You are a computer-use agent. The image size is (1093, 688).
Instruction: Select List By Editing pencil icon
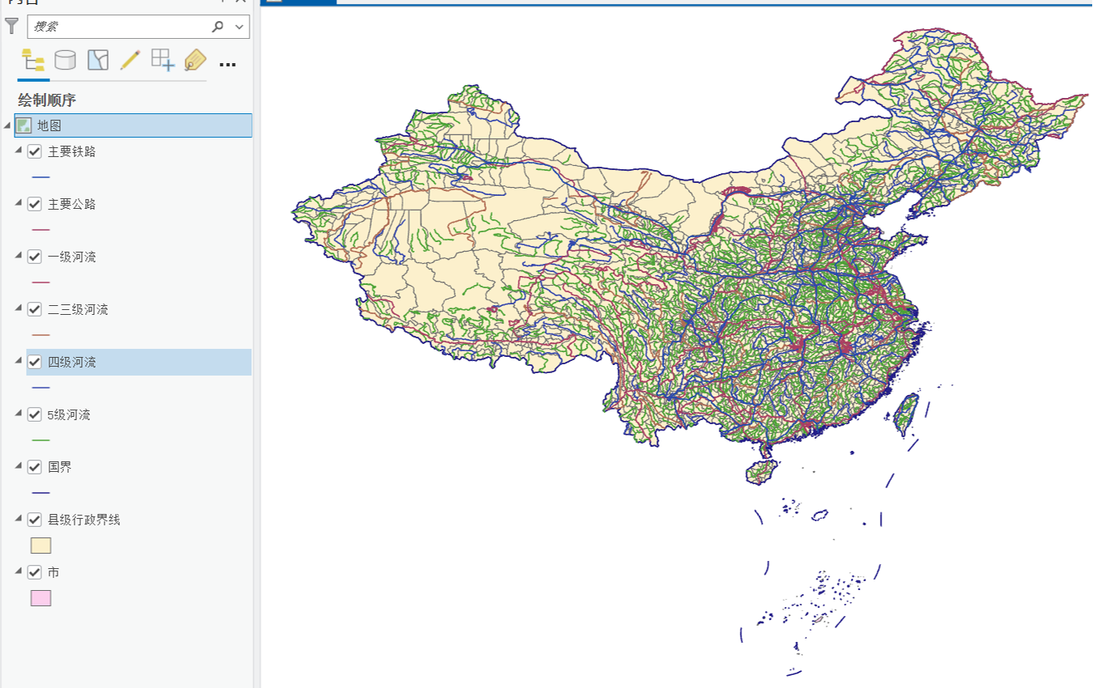130,60
